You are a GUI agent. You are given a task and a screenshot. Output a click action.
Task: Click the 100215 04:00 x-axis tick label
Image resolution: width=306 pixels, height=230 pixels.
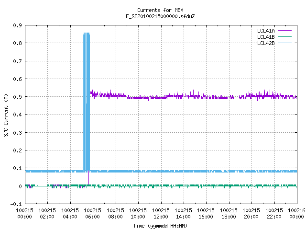pos(70,214)
